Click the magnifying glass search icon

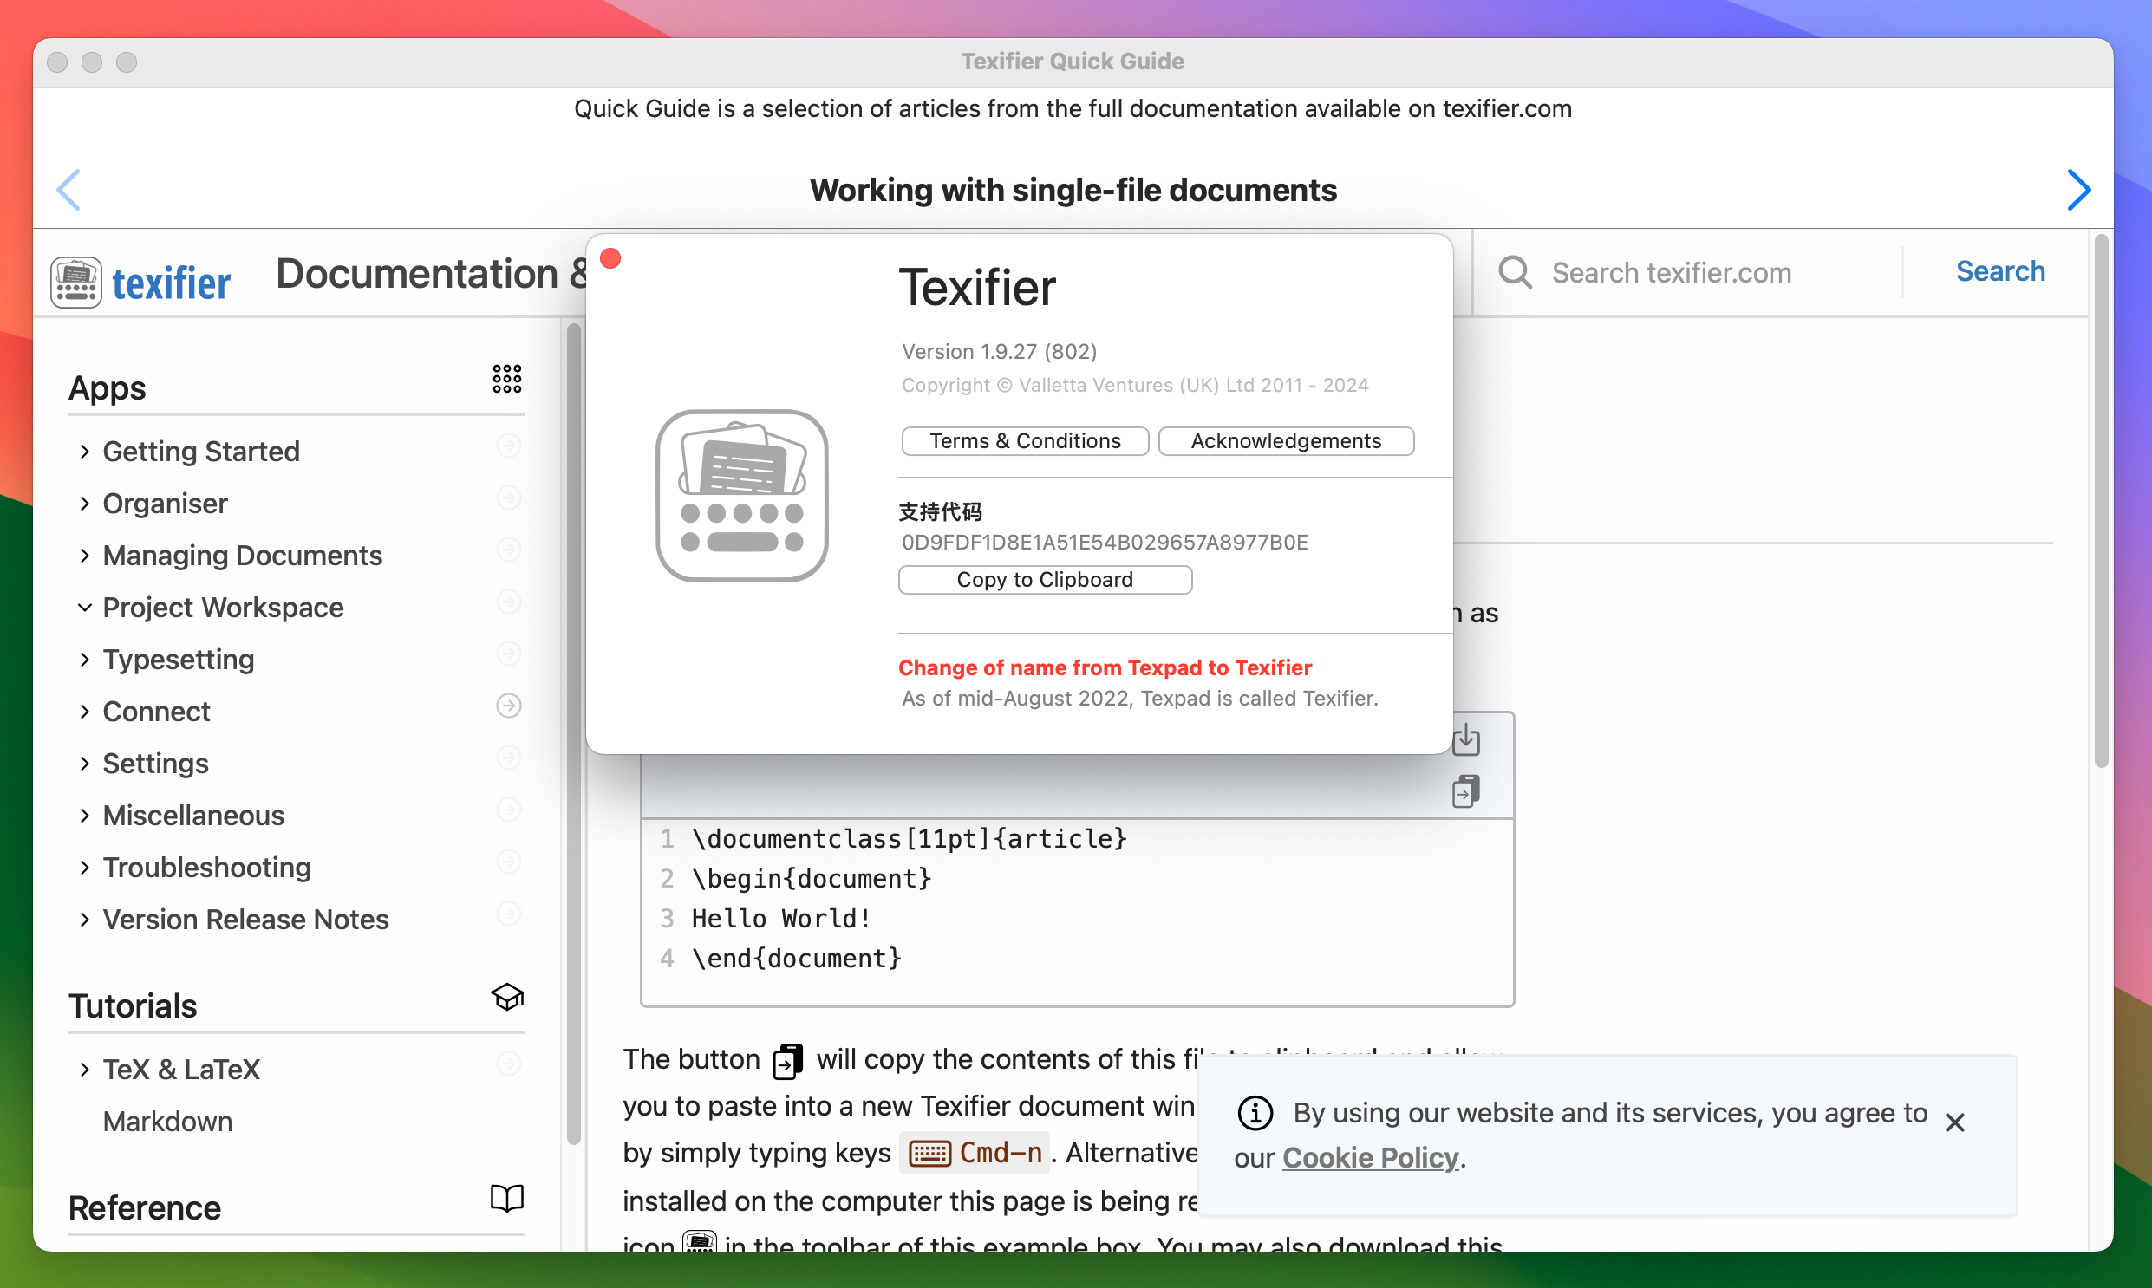pos(1514,271)
